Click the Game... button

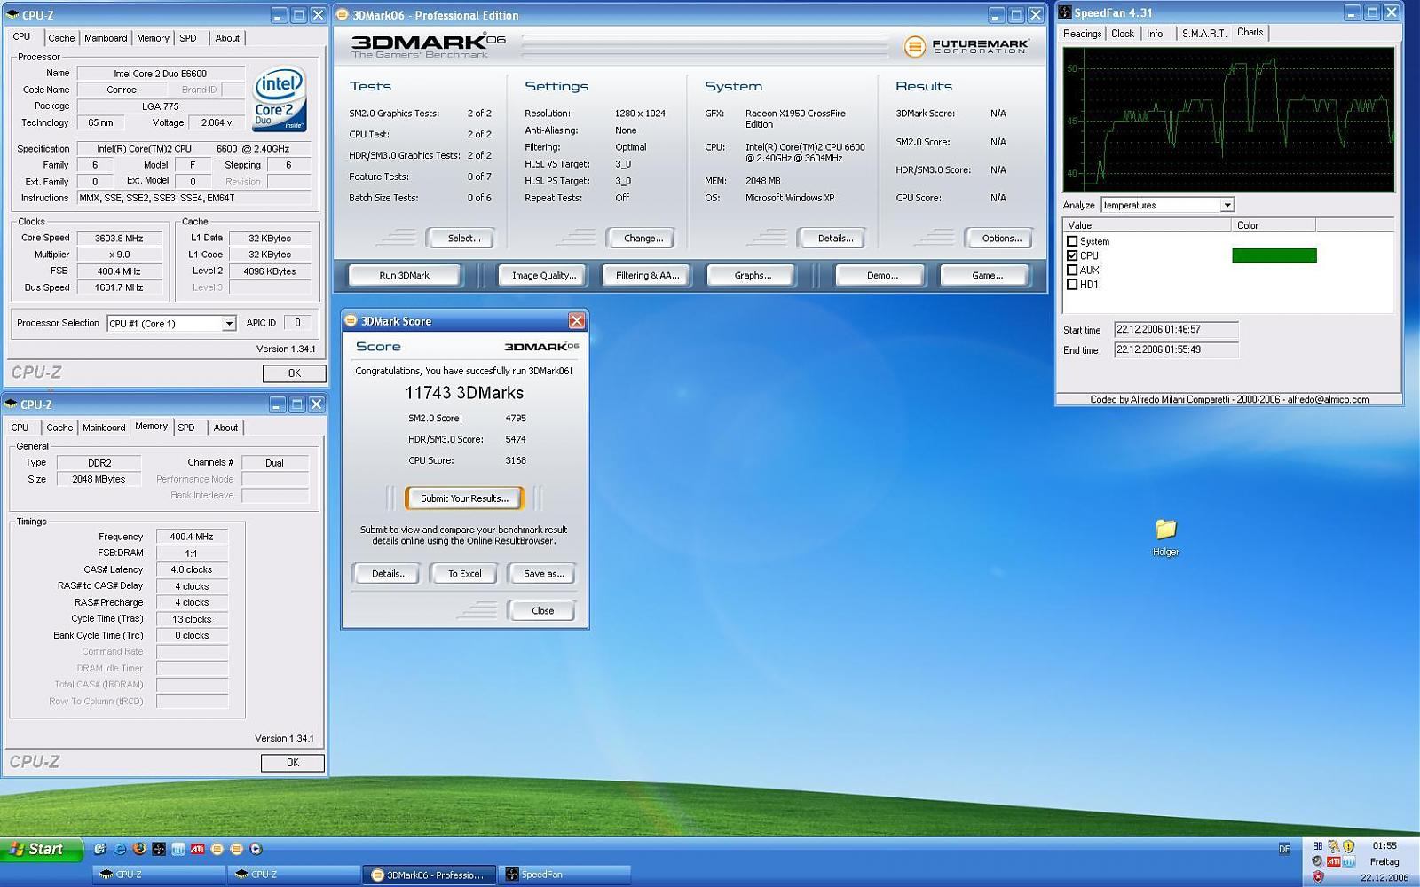pyautogui.click(x=987, y=276)
